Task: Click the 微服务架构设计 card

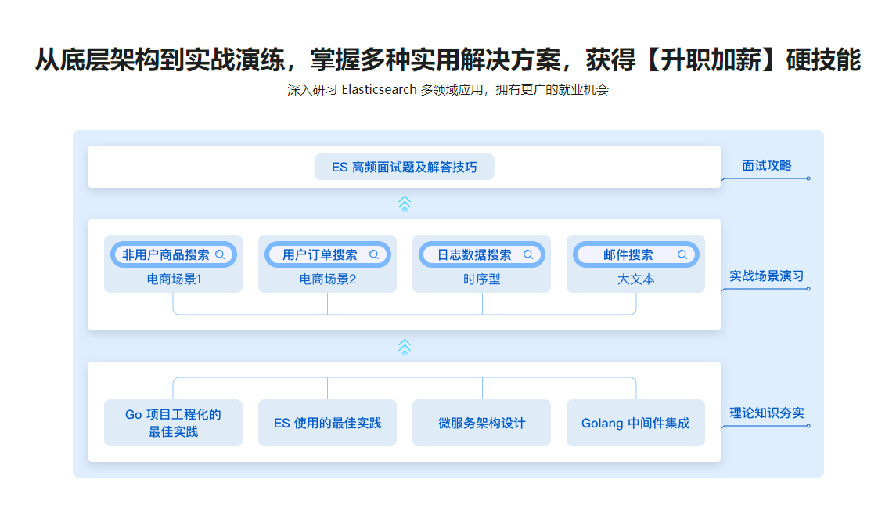Action: click(x=481, y=423)
